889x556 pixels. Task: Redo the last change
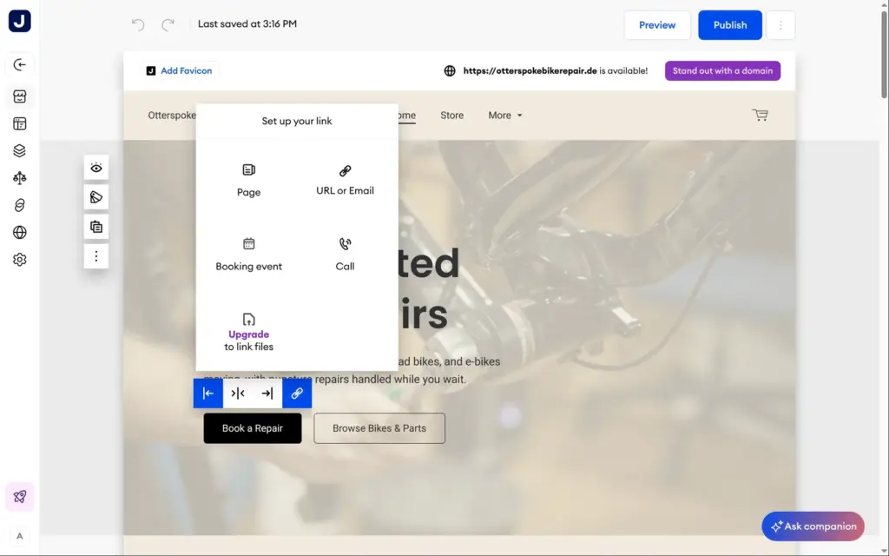(x=168, y=24)
